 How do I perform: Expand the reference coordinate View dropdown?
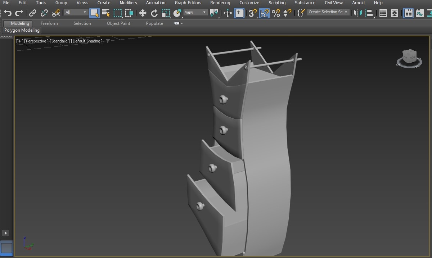pos(195,12)
